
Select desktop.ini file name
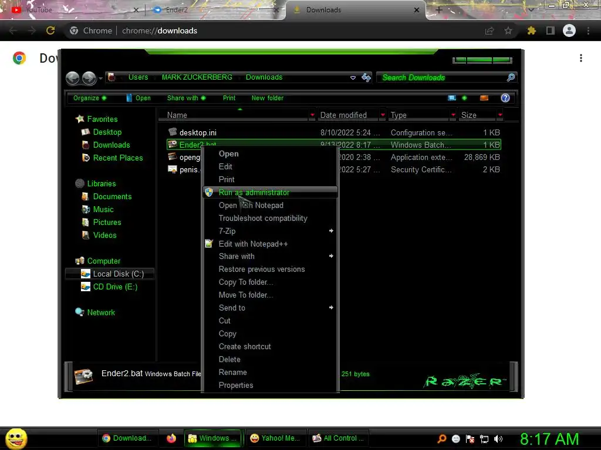point(198,132)
